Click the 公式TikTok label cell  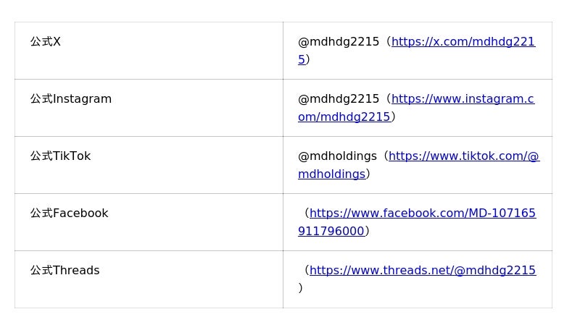60,156
